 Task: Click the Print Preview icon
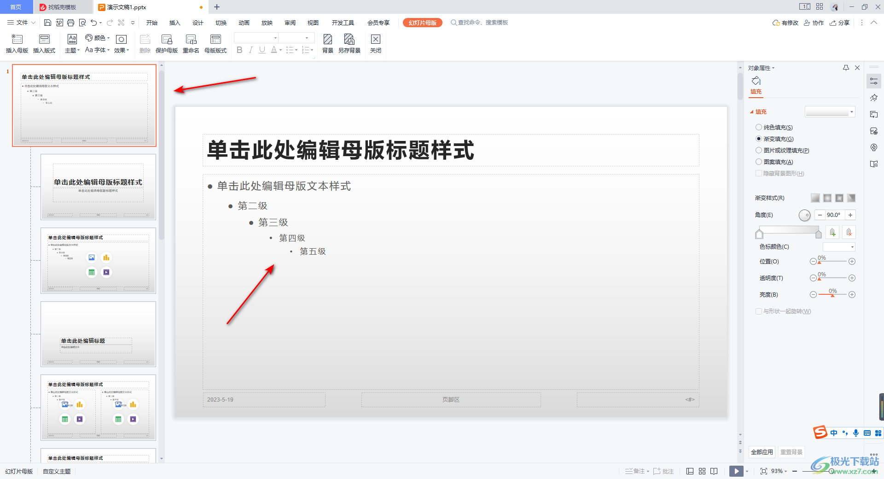pos(82,23)
